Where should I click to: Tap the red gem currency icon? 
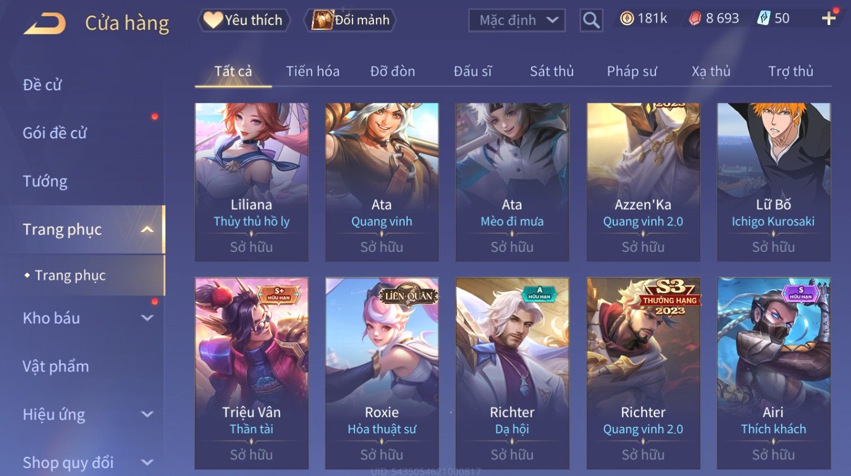point(695,19)
